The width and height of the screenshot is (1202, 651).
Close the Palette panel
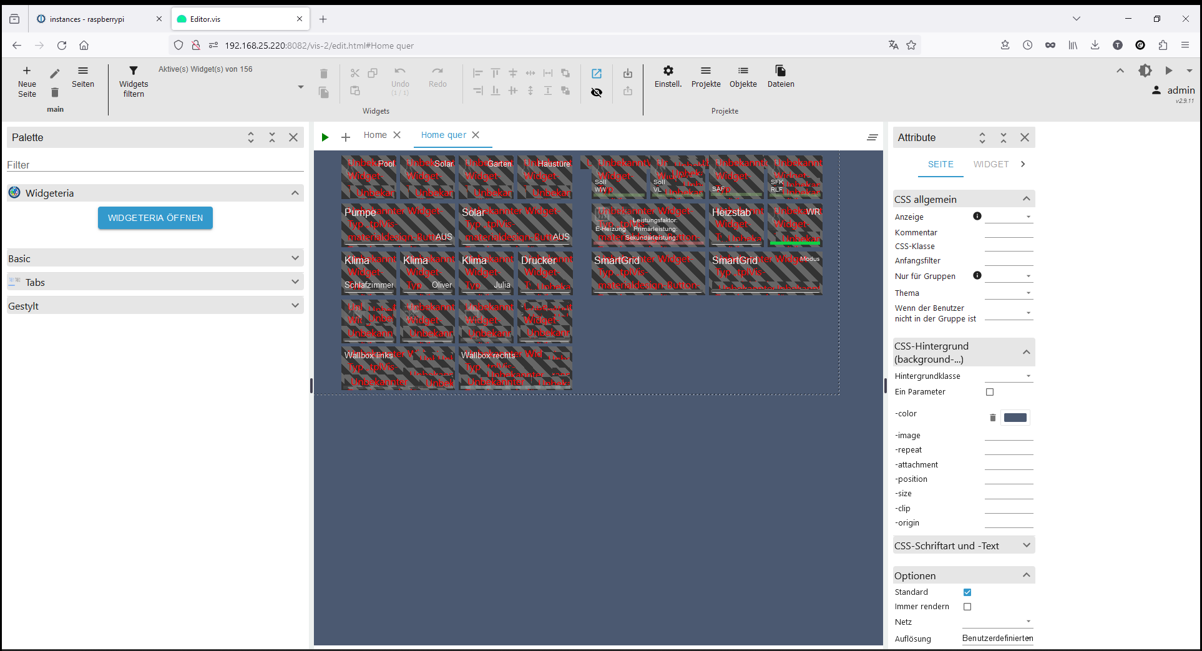293,137
